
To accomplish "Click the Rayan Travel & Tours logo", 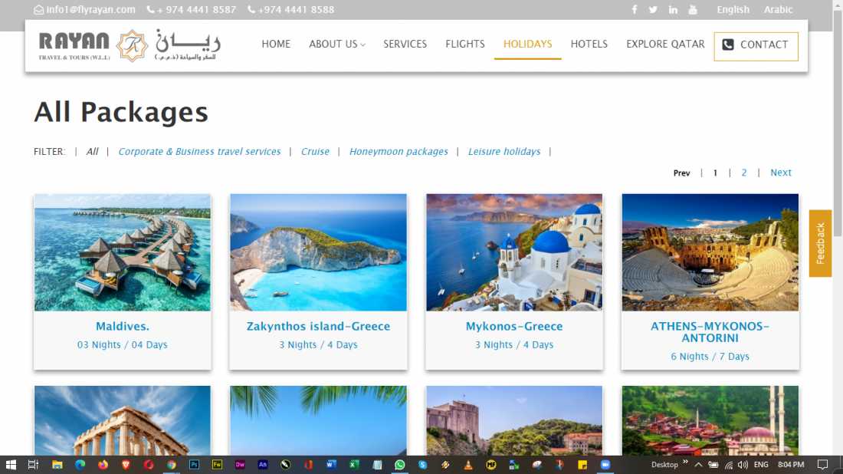I will (130, 46).
